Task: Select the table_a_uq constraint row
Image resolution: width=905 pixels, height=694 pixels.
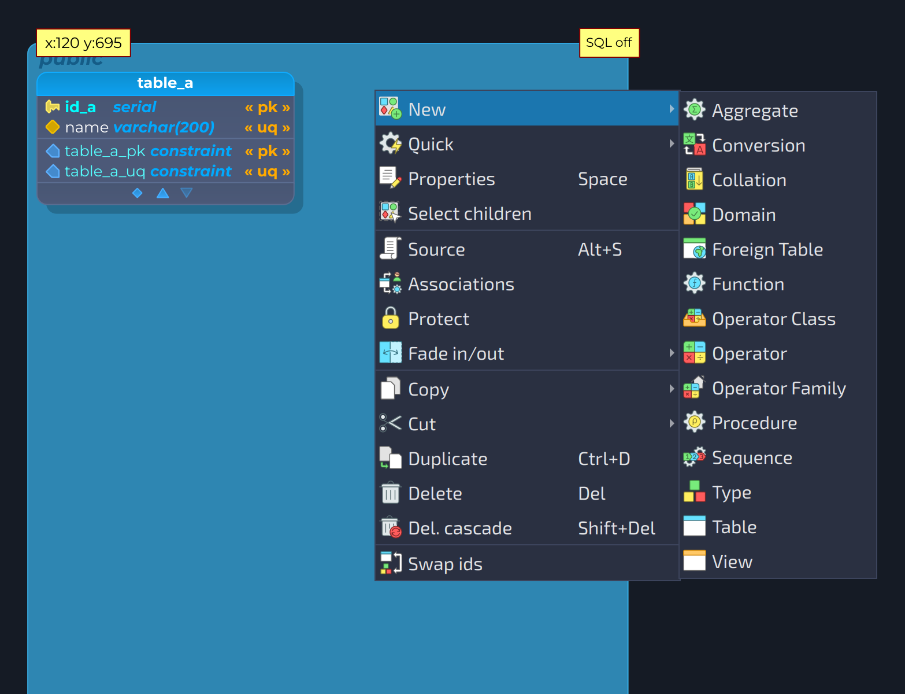Action: (x=165, y=171)
